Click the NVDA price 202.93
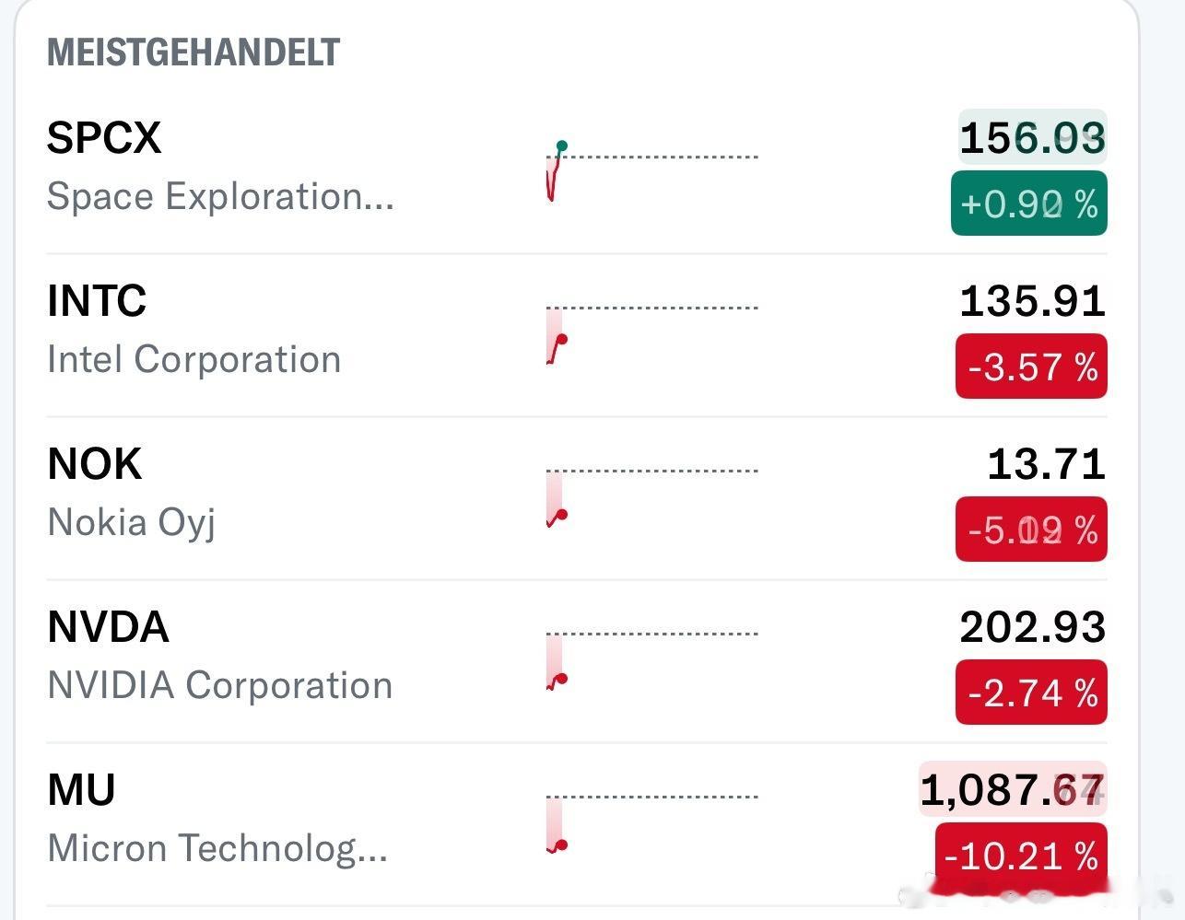This screenshot has height=920, width=1185. coord(1032,627)
